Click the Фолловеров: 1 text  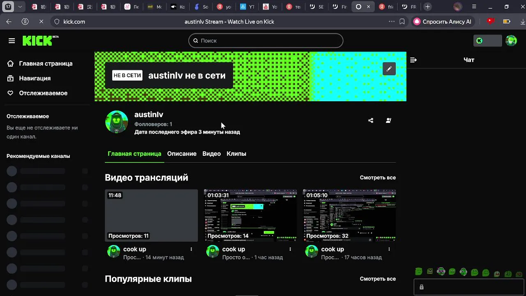click(x=153, y=124)
